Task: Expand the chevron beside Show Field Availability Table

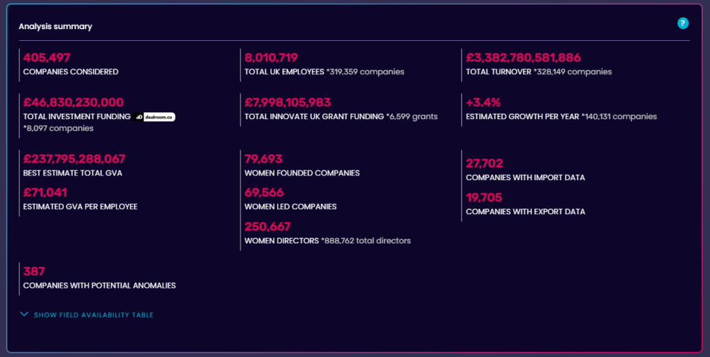Action: (x=24, y=315)
